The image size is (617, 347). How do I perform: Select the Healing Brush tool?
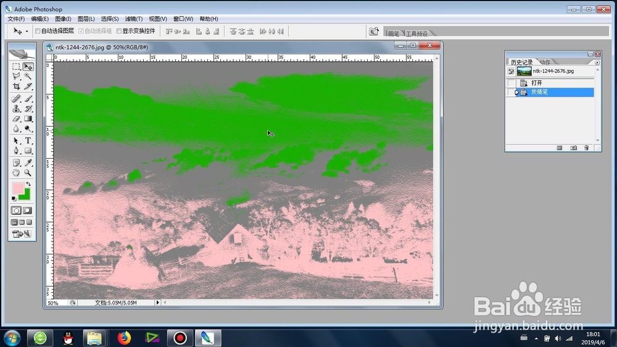coord(16,98)
